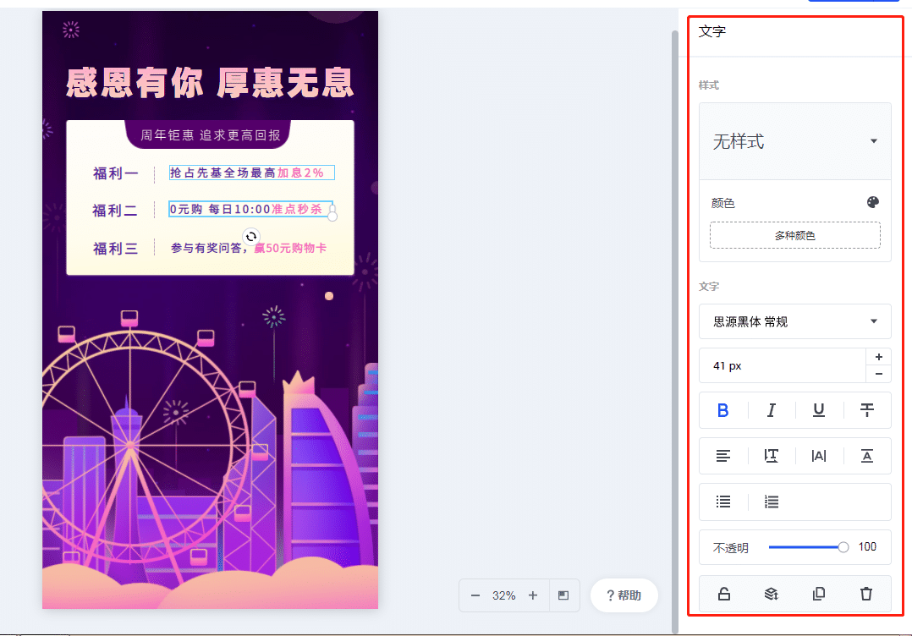Viewport: 912px width, 636px height.
Task: Click the 不透明 opacity slider handle
Action: click(843, 547)
